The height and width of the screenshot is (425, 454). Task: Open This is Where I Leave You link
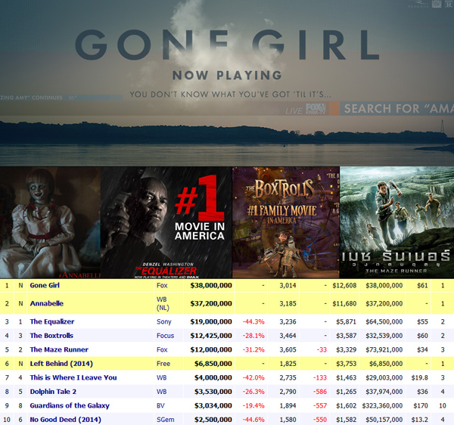tap(73, 377)
